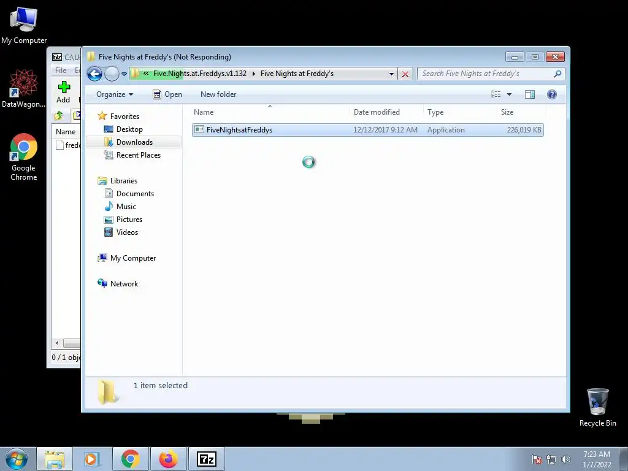Open Downloads in the navigation pane
628x471 pixels.
[134, 142]
